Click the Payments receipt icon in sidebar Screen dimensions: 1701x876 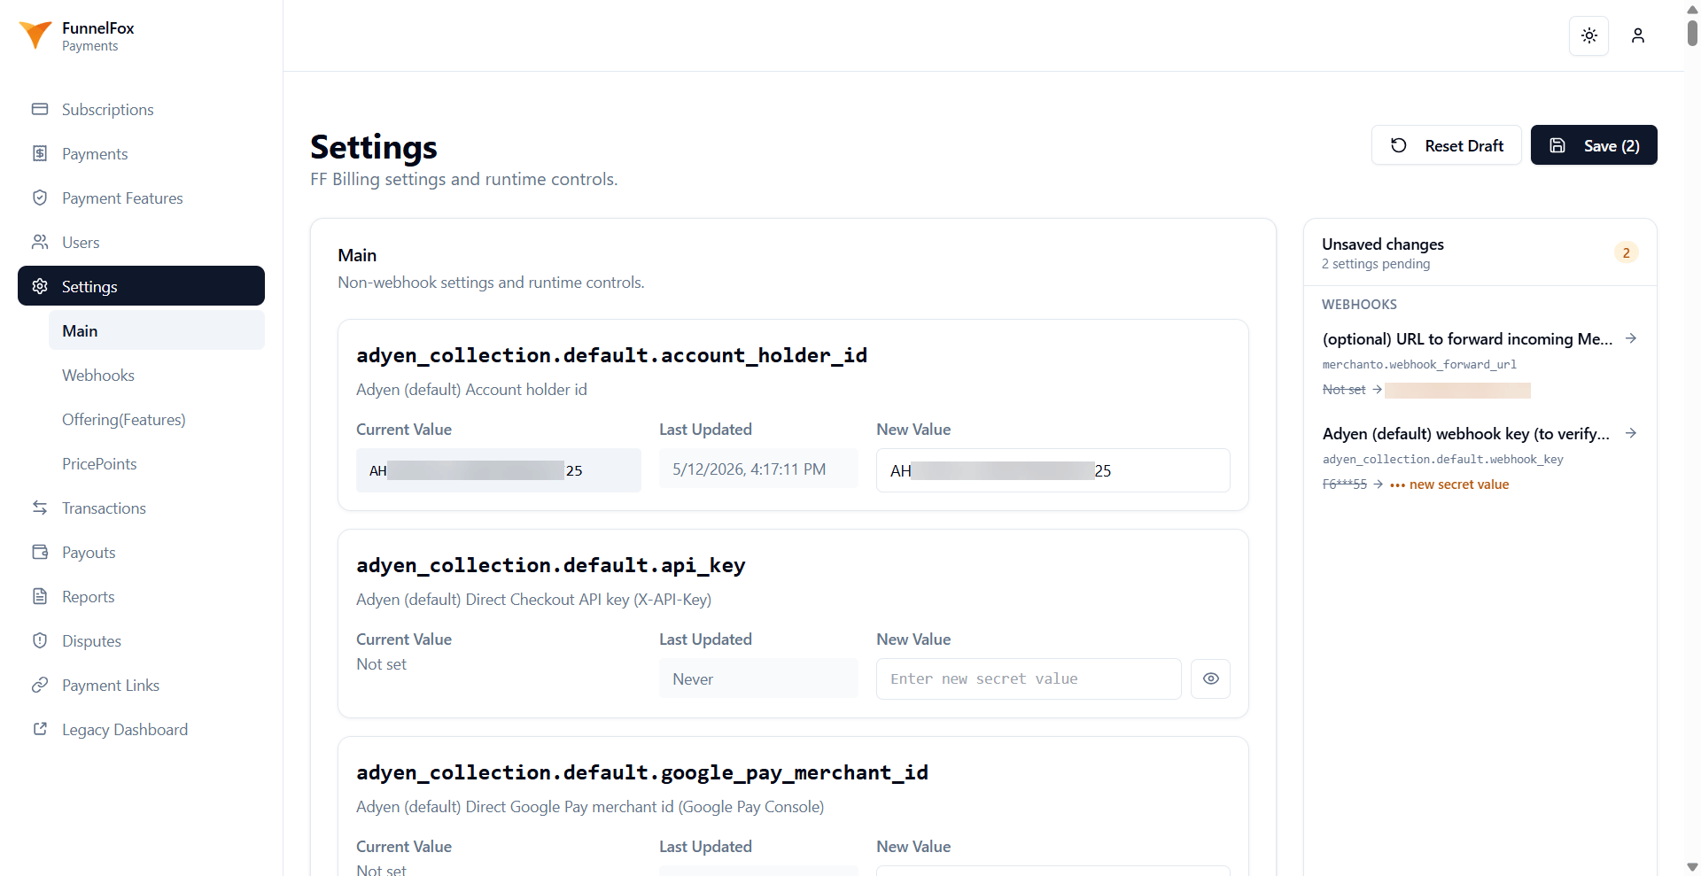40,153
